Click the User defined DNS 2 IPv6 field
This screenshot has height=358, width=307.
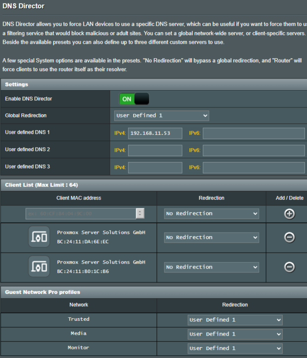pos(254,150)
